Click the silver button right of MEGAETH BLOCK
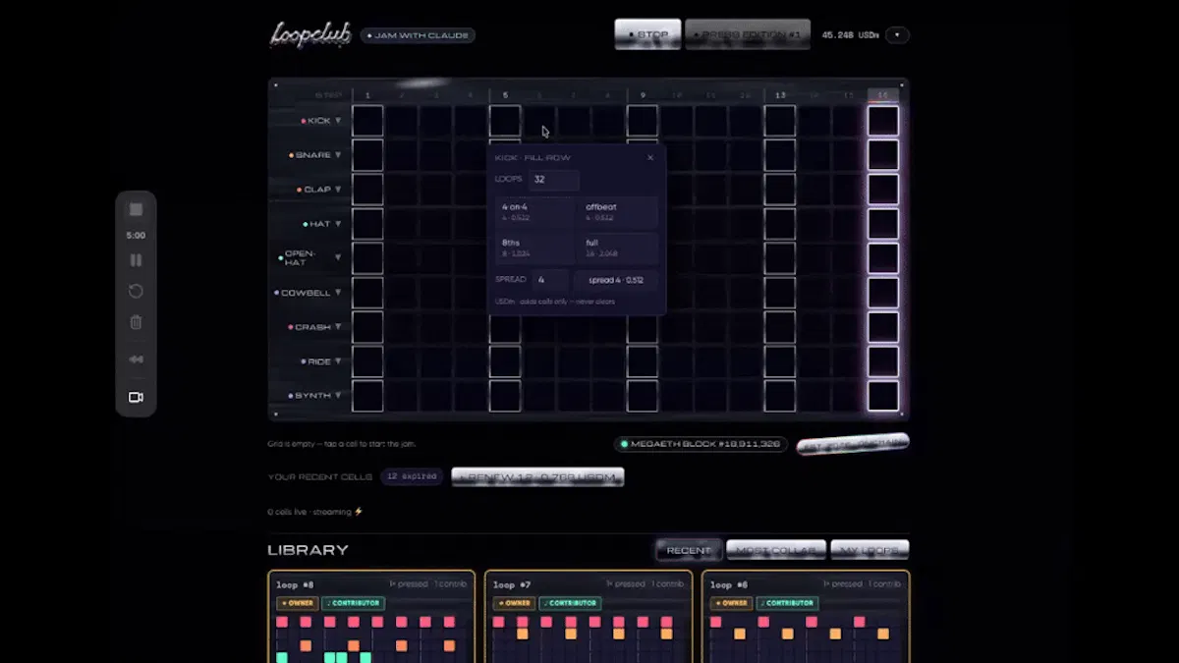 pyautogui.click(x=852, y=444)
